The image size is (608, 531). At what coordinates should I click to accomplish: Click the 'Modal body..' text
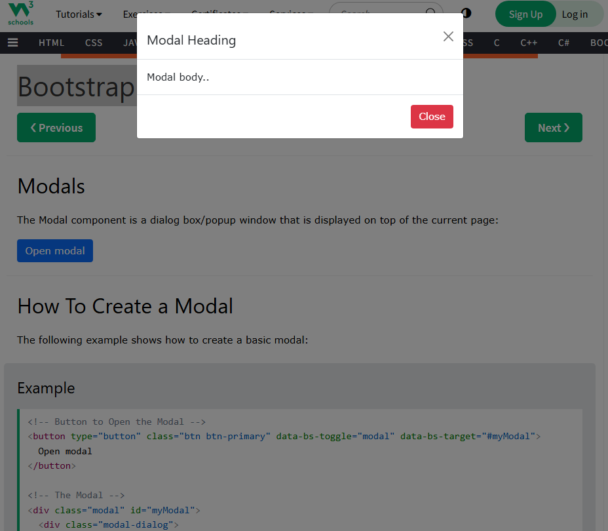[x=178, y=77]
